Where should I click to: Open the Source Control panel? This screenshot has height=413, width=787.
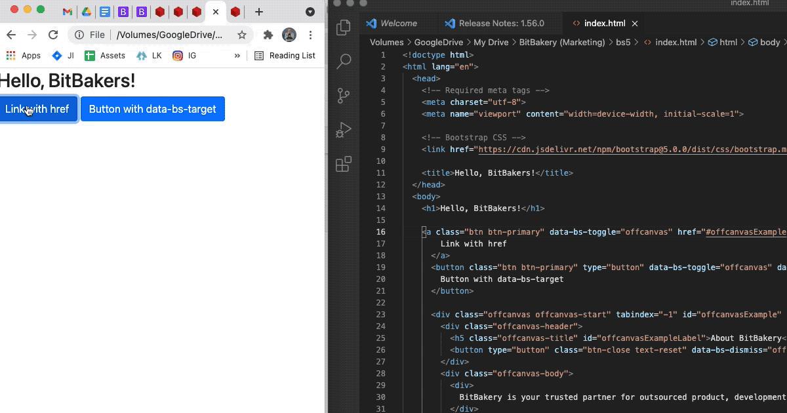click(343, 96)
